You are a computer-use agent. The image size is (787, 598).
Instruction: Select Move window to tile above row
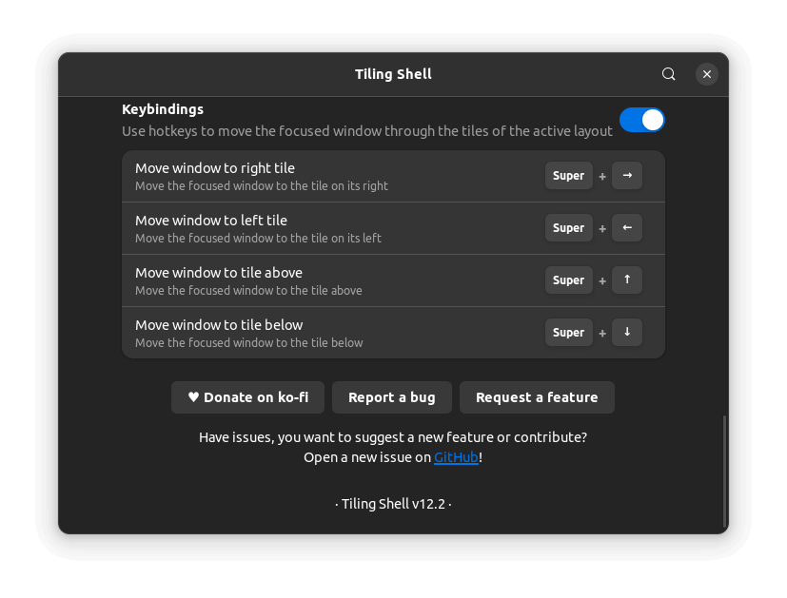[x=333, y=280]
